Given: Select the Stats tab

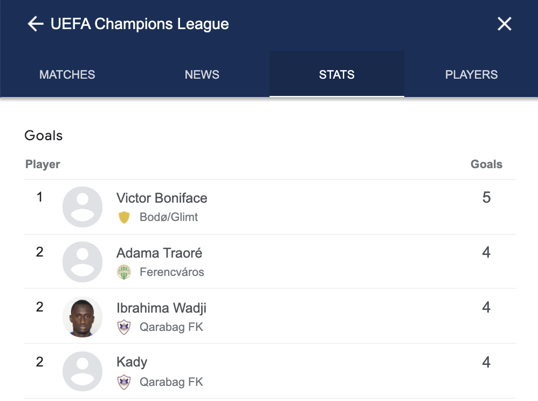Looking at the screenshot, I should 337,75.
